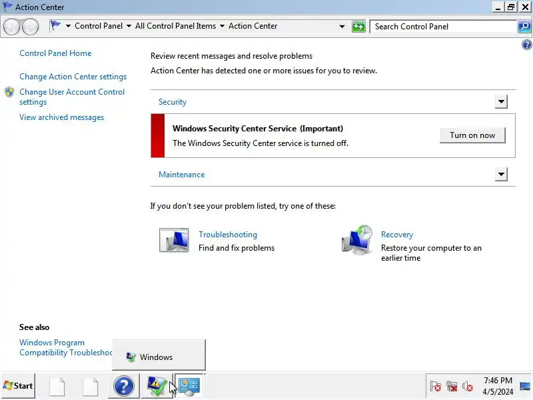Click the Action Center flag tray icon
The width and height of the screenshot is (533, 400).
click(x=436, y=387)
